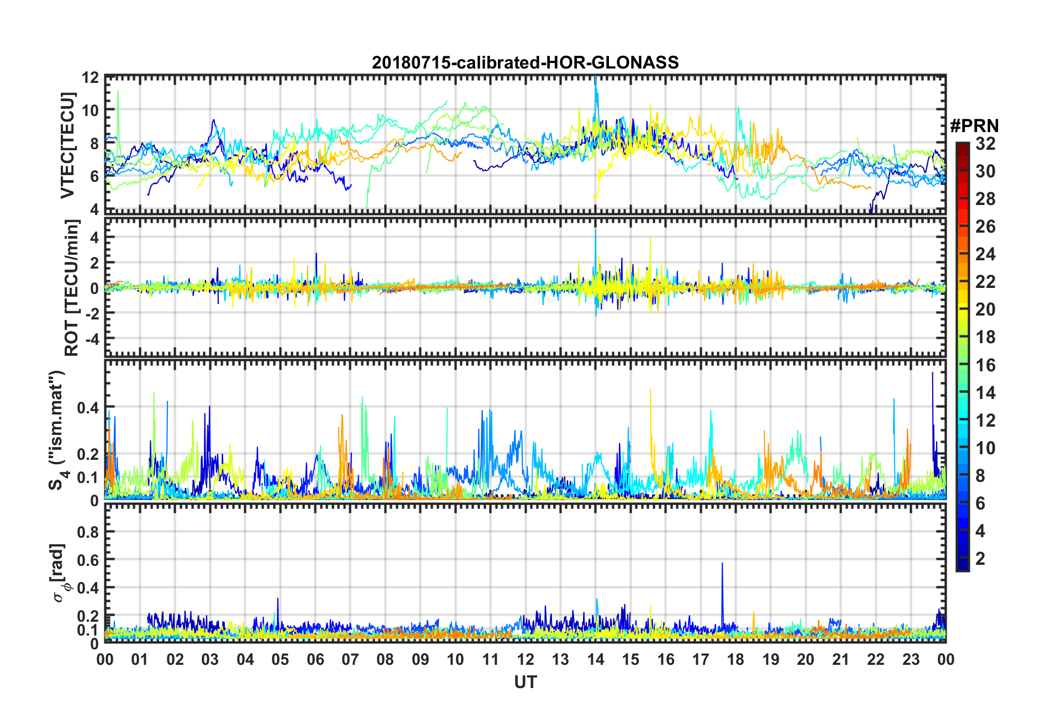Click the sigma phi [rad] axis label
This screenshot has height=714, width=1051.
pyautogui.click(x=57, y=574)
